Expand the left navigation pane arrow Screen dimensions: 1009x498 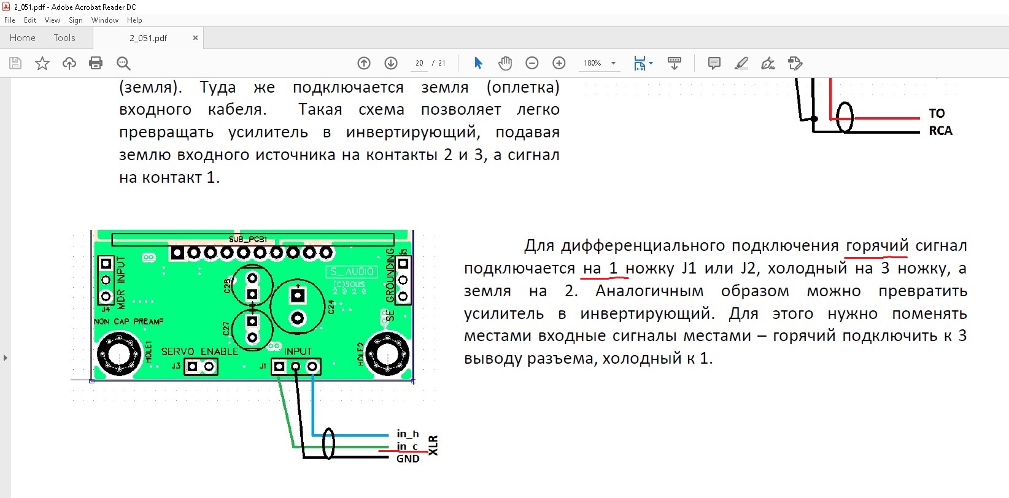point(6,358)
